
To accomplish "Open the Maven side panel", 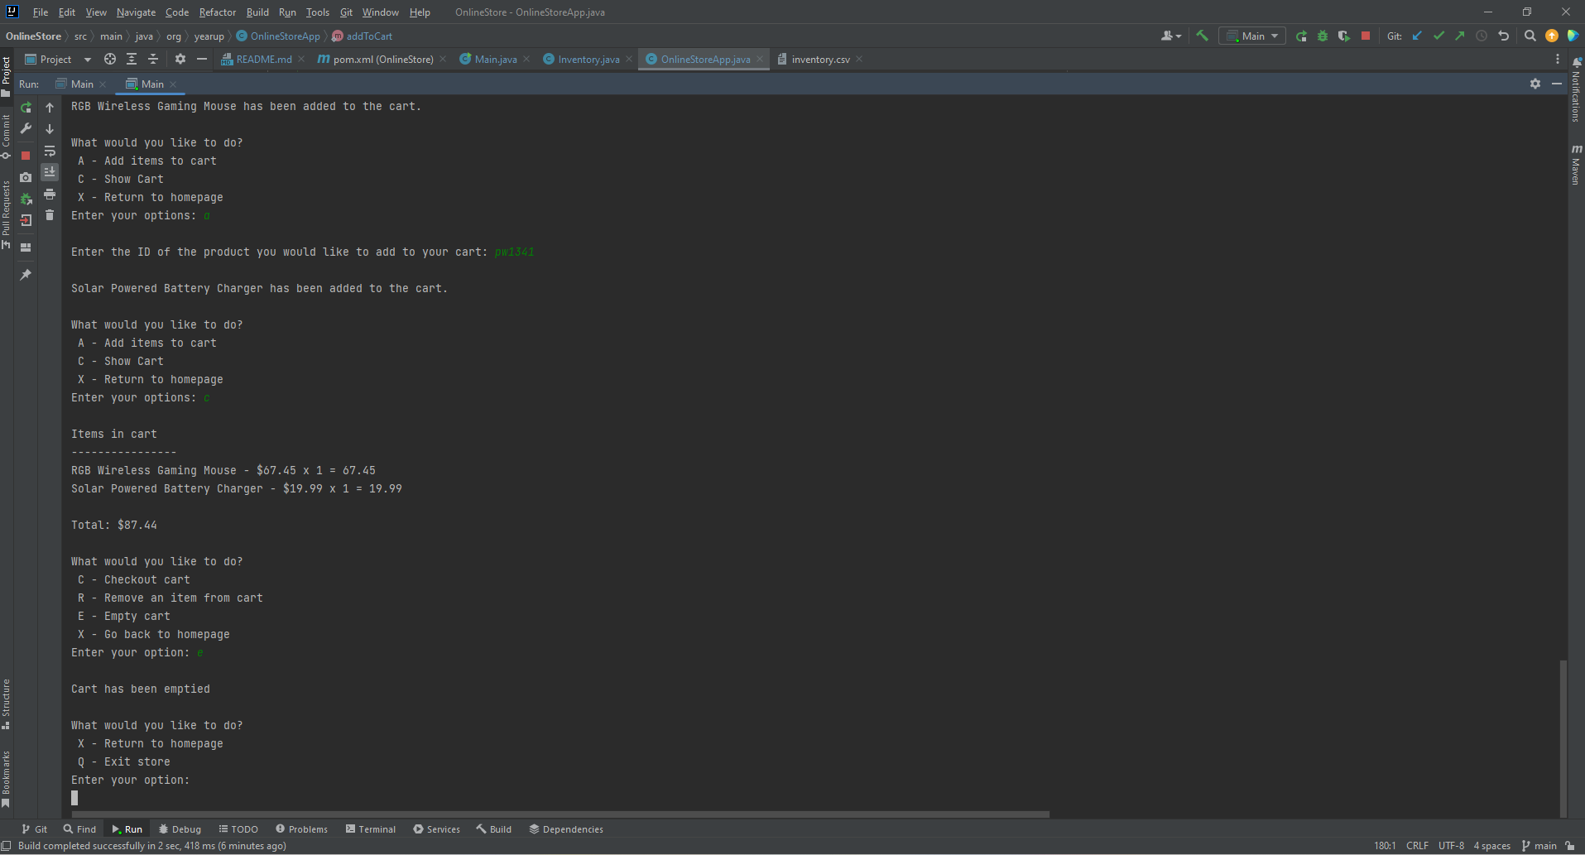I will (x=1576, y=164).
